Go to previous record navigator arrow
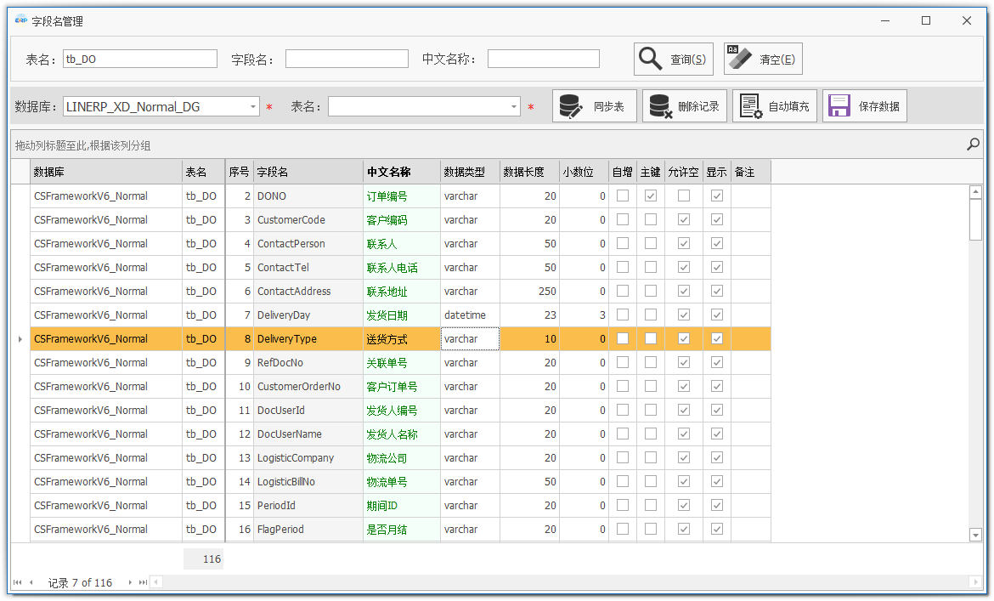 31,582
